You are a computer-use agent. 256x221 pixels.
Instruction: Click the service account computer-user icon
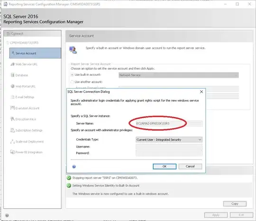tap(73, 50)
